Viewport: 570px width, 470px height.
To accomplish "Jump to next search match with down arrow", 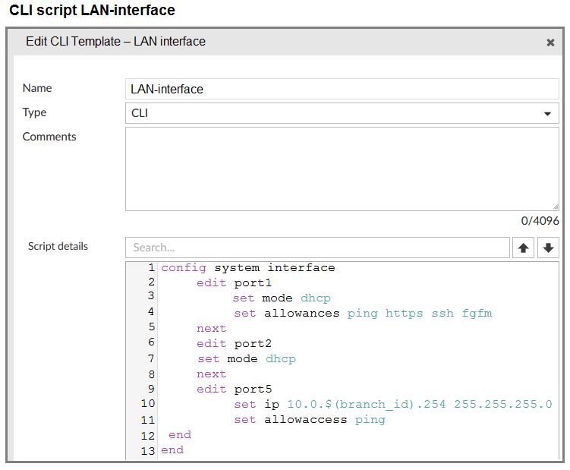I will coord(549,248).
